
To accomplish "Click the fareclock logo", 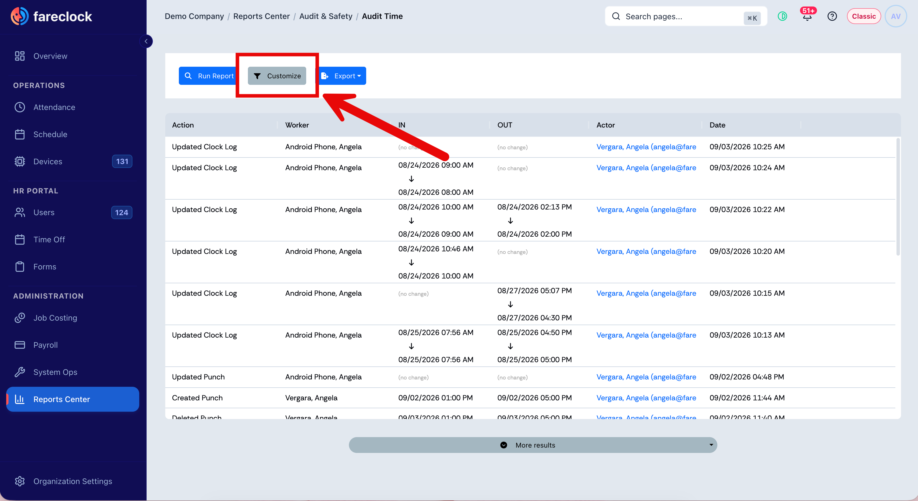I will [x=51, y=16].
